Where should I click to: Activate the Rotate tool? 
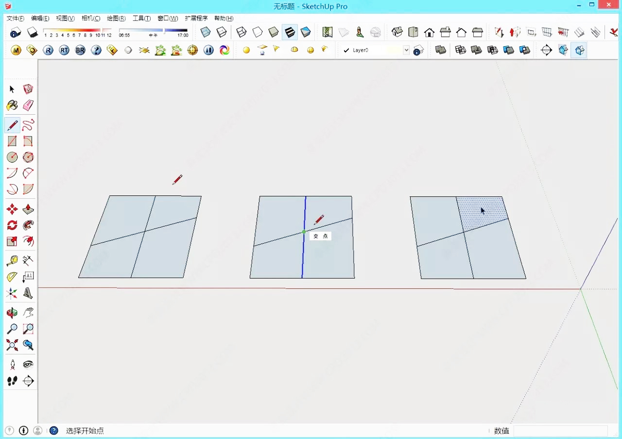(x=12, y=225)
